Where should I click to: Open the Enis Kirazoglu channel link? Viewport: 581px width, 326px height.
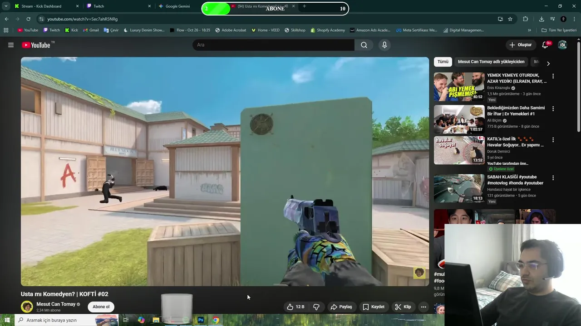[498, 88]
